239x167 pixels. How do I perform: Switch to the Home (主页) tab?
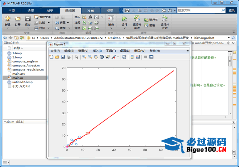(12, 11)
